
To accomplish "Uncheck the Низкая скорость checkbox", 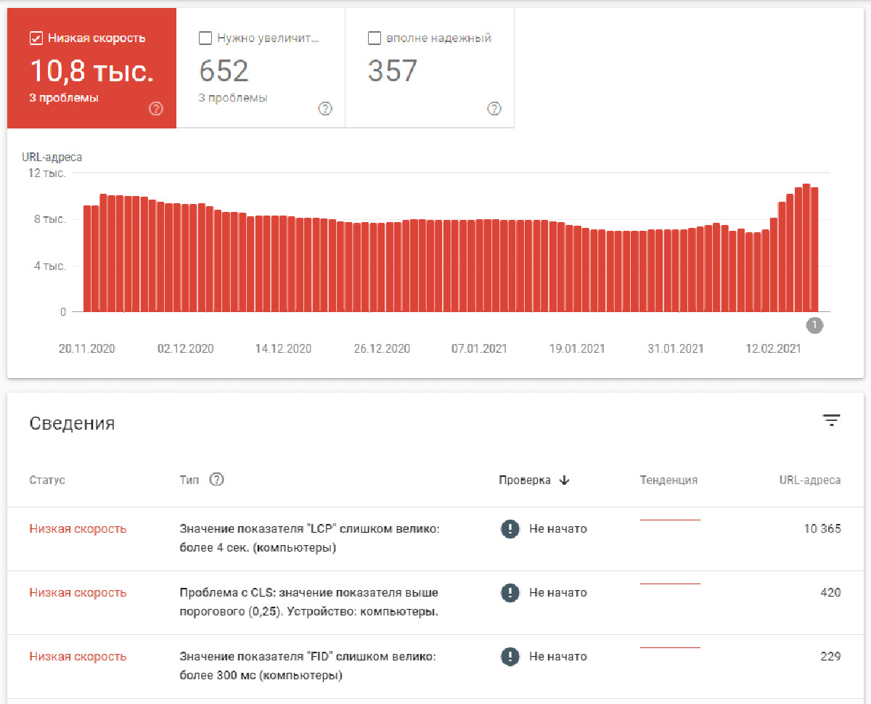I will [x=36, y=38].
